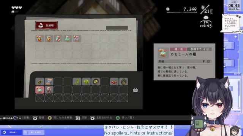Click the coin icon next to money
The height and width of the screenshot is (136, 243).
(x=168, y=9)
